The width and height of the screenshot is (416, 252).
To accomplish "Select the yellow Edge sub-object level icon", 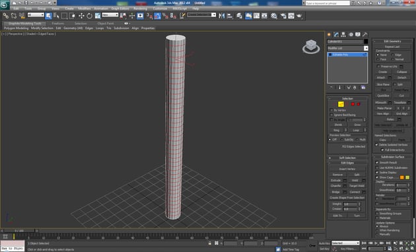I will [x=341, y=104].
